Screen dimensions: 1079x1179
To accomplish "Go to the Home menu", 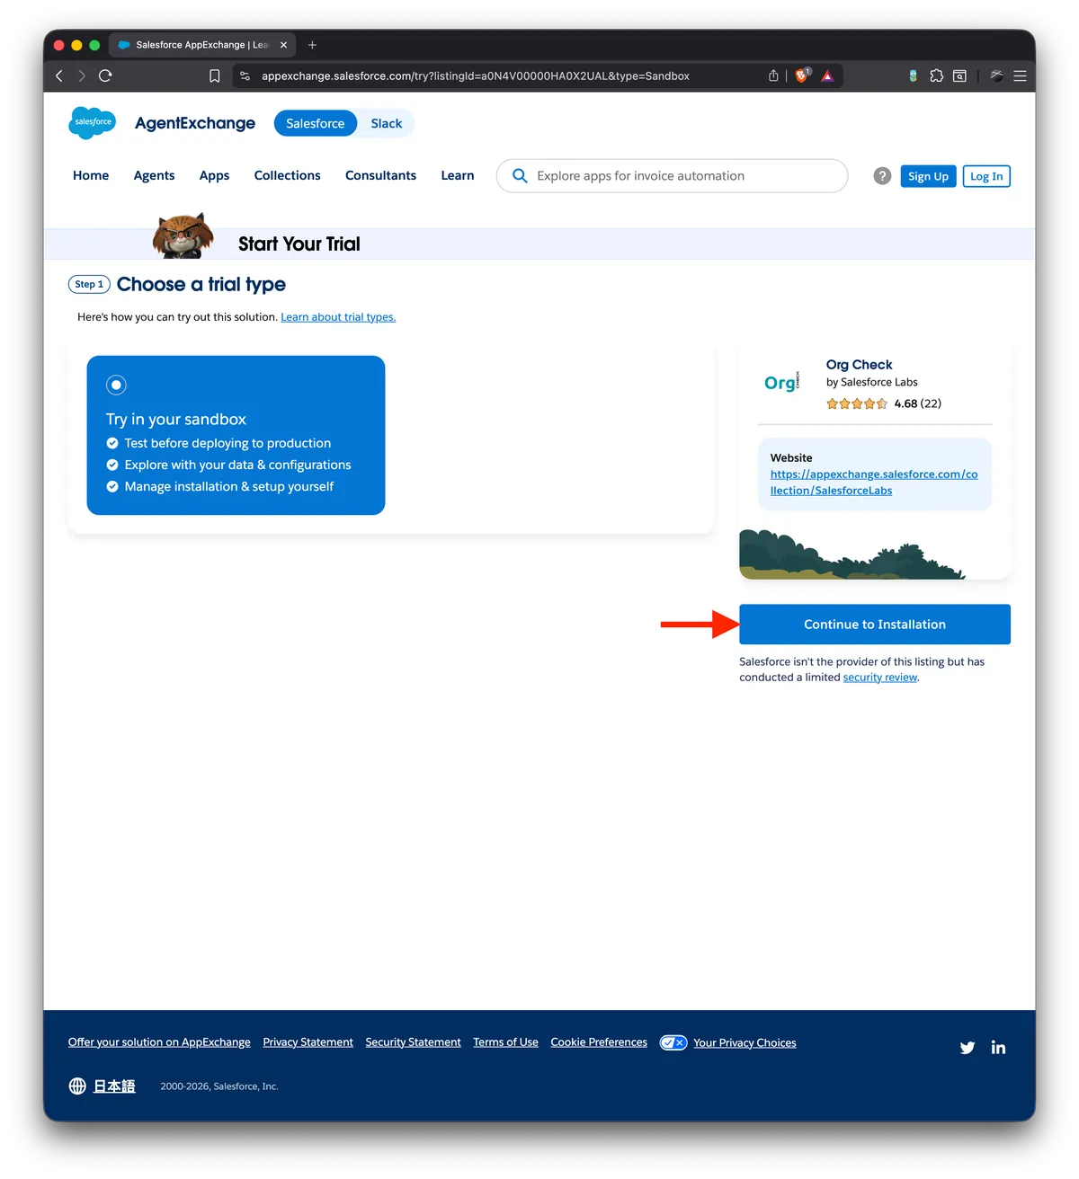I will click(91, 176).
